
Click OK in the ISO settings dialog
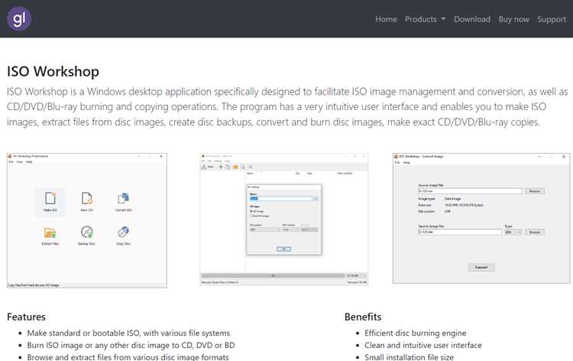[283, 249]
